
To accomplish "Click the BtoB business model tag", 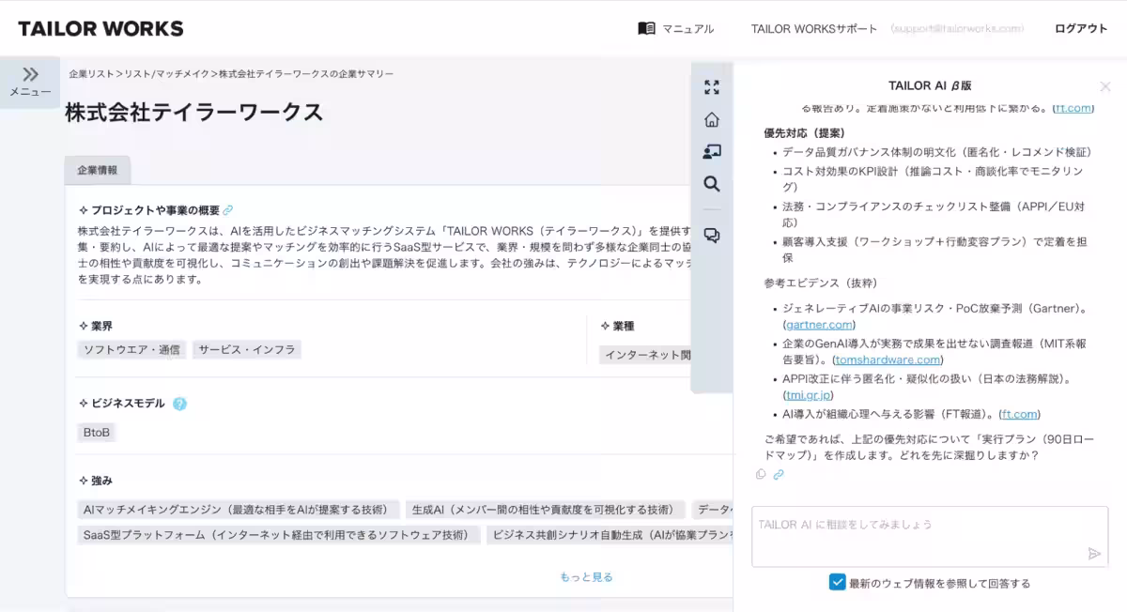I will (97, 433).
